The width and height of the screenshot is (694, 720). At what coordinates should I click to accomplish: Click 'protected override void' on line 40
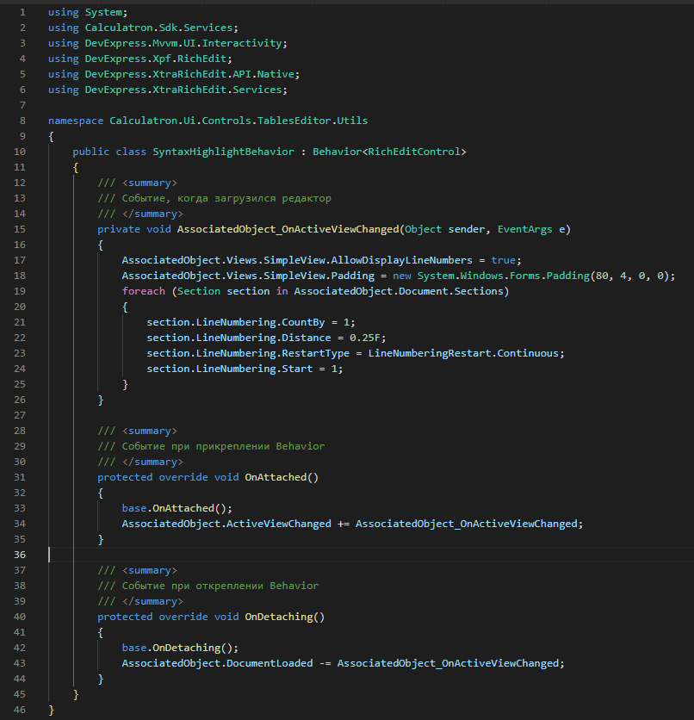pos(168,617)
